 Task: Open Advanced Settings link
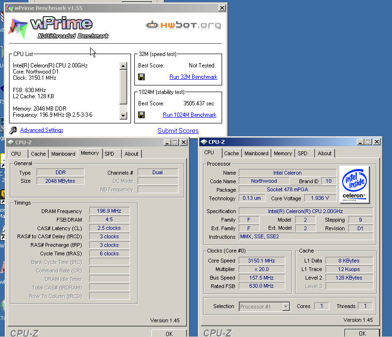[42, 130]
